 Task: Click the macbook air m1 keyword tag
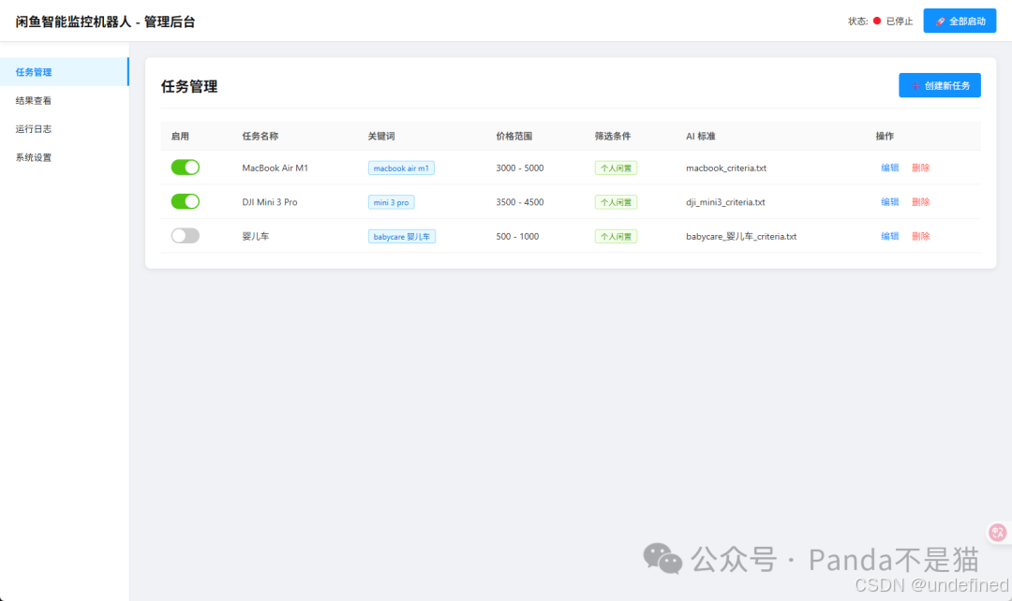tap(401, 169)
